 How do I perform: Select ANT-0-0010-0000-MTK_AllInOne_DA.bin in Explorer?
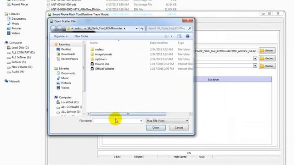click(75, 9)
